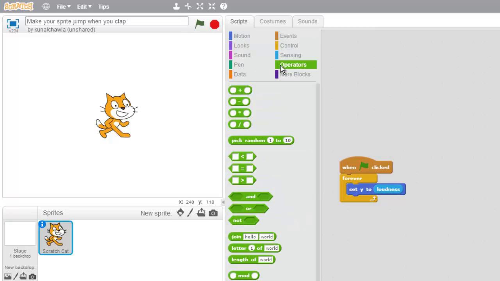Click the greater than block
The height and width of the screenshot is (281, 500).
[242, 180]
